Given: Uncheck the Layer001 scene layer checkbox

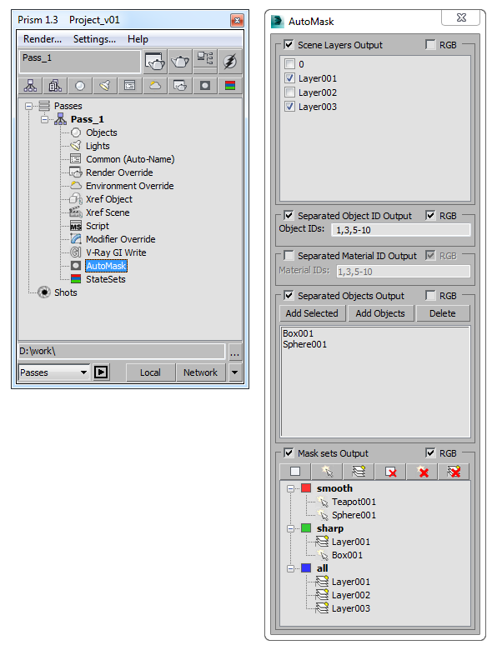Looking at the screenshot, I should pyautogui.click(x=289, y=78).
